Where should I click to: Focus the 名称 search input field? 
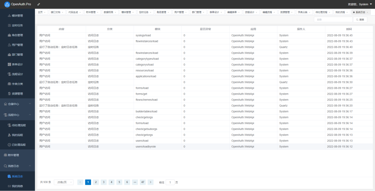coord(333,19)
